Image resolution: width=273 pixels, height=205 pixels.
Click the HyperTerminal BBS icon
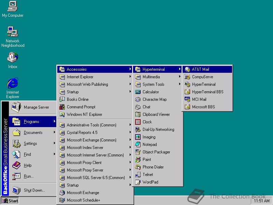coord(187,92)
